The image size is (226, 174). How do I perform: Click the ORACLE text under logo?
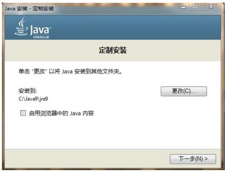[41, 37]
